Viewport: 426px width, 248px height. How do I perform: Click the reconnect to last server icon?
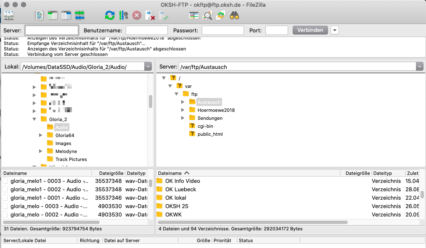(x=164, y=16)
